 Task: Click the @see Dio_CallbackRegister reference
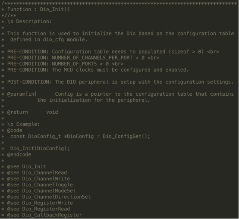[44, 215]
